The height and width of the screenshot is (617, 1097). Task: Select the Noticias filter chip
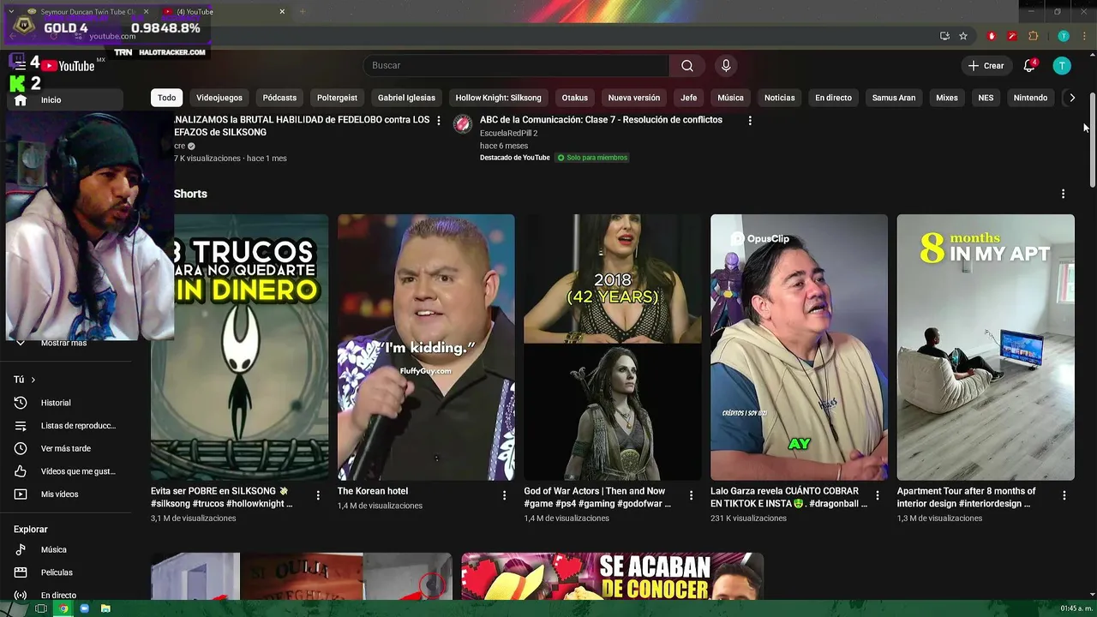(780, 98)
